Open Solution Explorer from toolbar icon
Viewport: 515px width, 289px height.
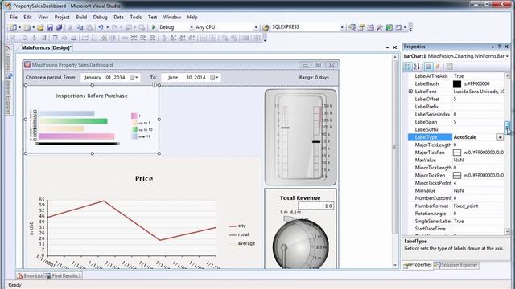[352, 27]
